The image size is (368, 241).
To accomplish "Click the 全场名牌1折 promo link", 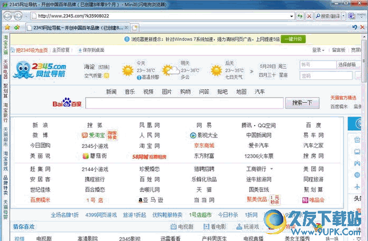I will 65,215.
